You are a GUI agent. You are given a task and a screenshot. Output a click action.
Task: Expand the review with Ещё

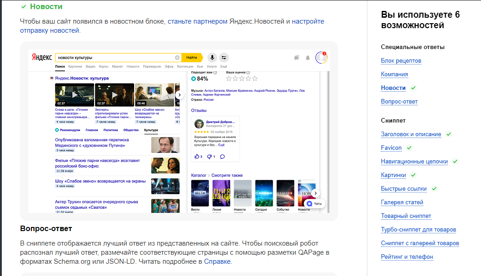tap(221, 145)
